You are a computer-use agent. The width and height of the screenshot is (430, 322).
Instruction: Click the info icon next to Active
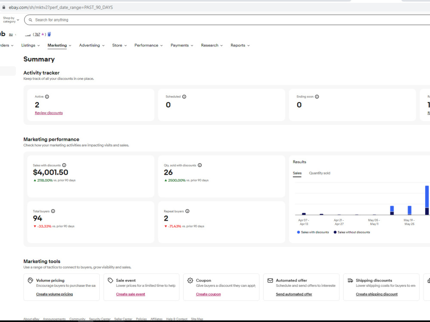[x=47, y=97]
